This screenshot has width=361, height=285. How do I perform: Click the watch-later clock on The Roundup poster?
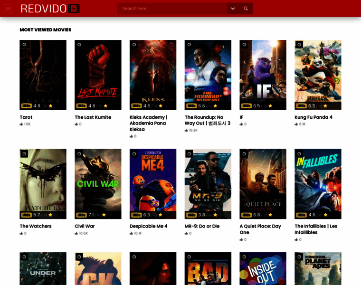tap(189, 45)
